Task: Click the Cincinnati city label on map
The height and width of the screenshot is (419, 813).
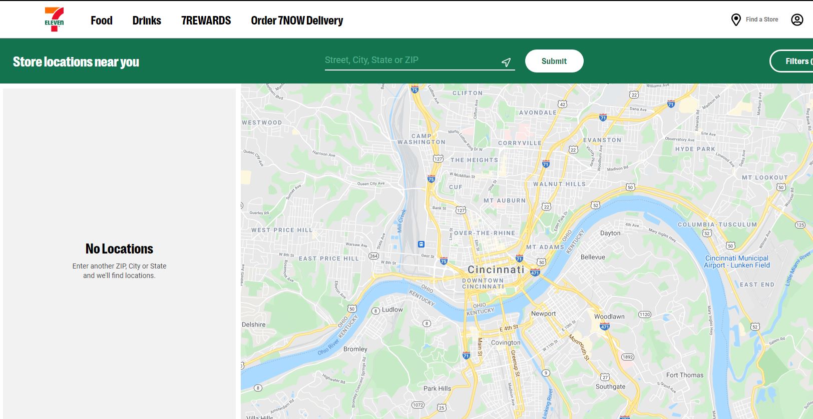Action: pyautogui.click(x=496, y=269)
